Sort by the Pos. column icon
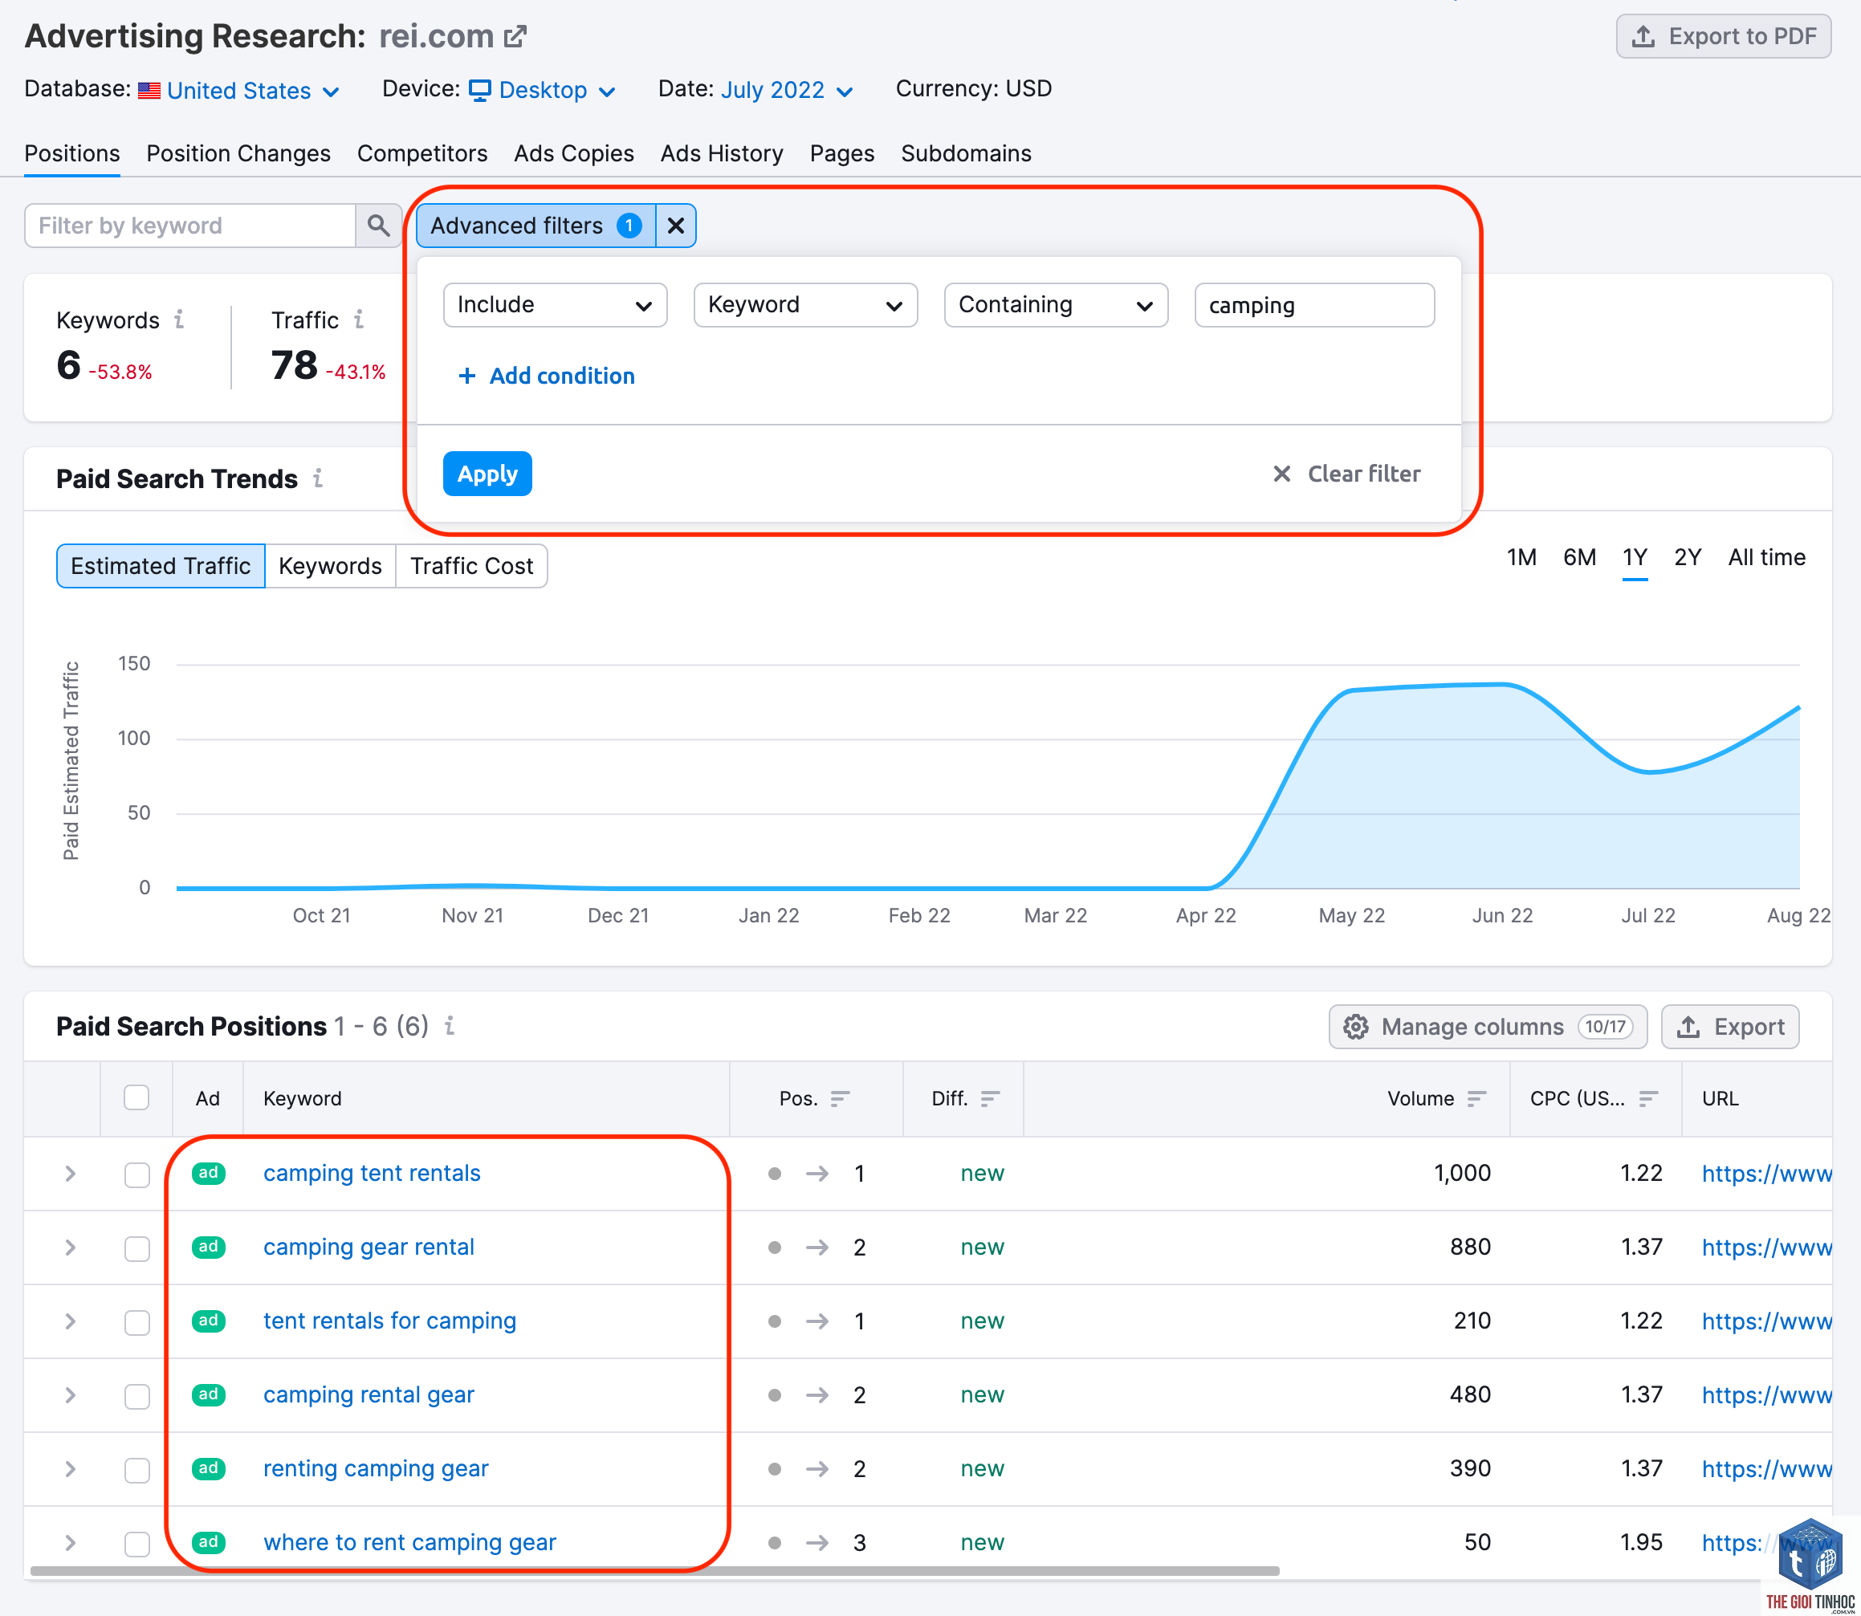This screenshot has height=1616, width=1861. (840, 1098)
